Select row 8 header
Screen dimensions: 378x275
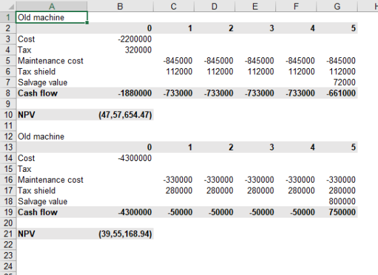click(8, 93)
